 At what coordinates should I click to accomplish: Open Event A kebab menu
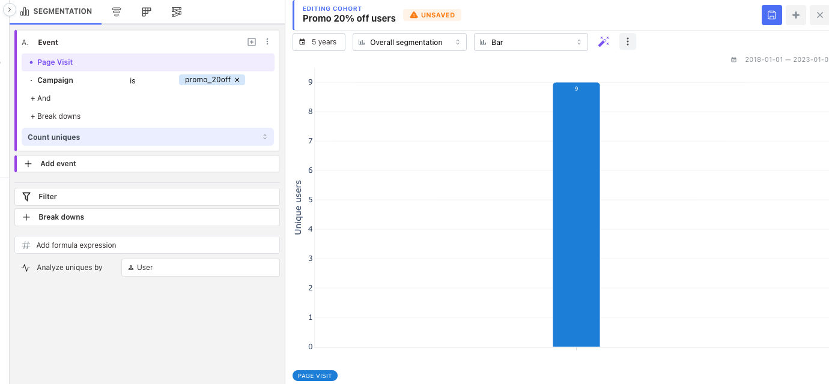point(267,42)
